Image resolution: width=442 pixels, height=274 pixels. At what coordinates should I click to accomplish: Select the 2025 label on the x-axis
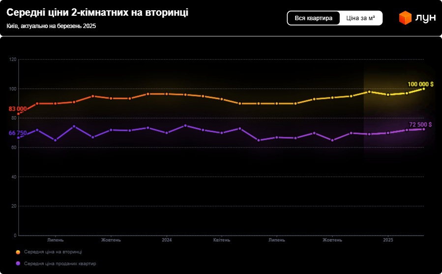click(388, 240)
